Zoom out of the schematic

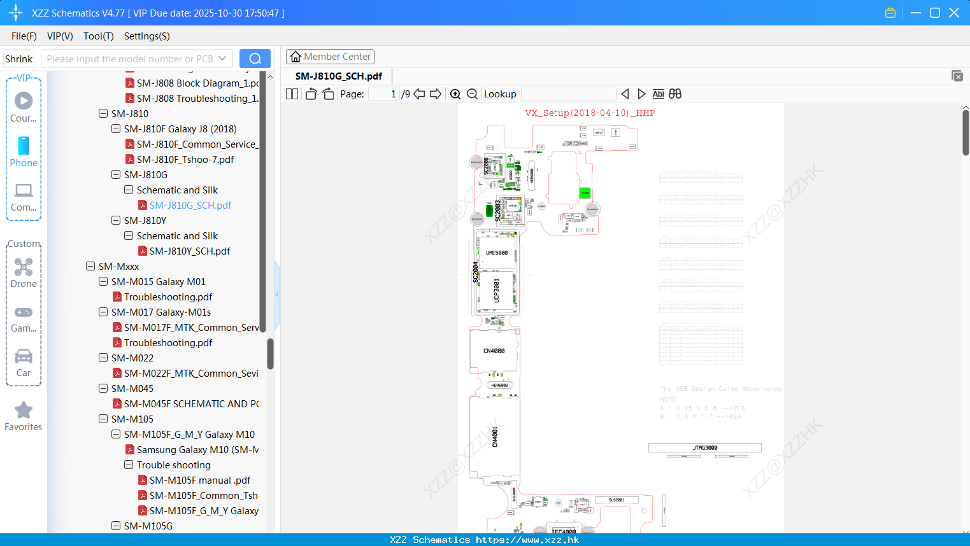click(x=472, y=94)
